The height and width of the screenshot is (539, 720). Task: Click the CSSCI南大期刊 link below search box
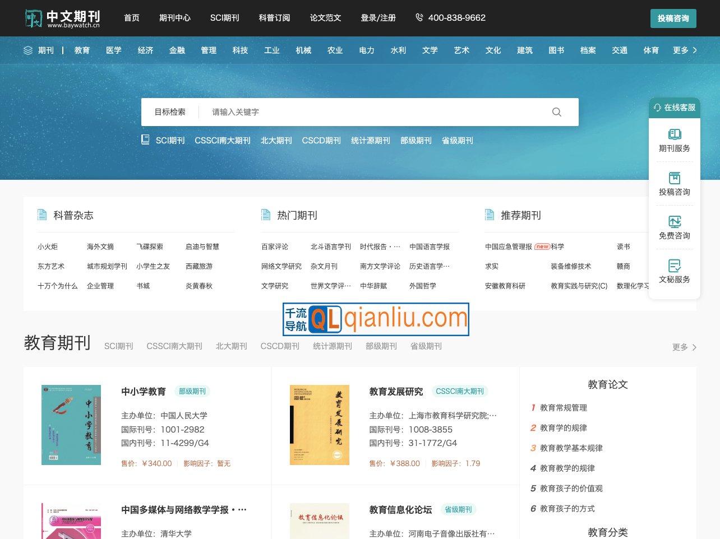[x=223, y=141]
